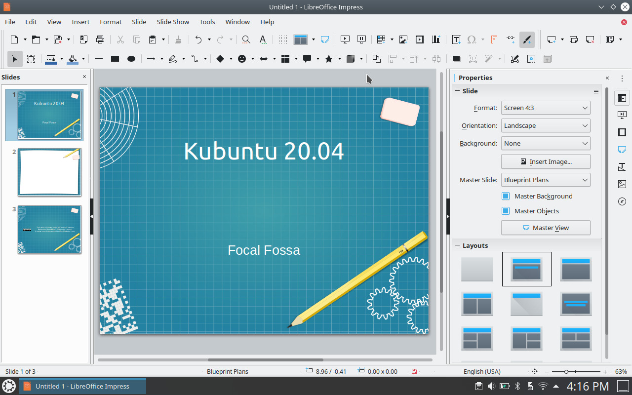Open the Master Slide dropdown showing Blueprint Plans
Screen dimensions: 632x395
(x=546, y=180)
